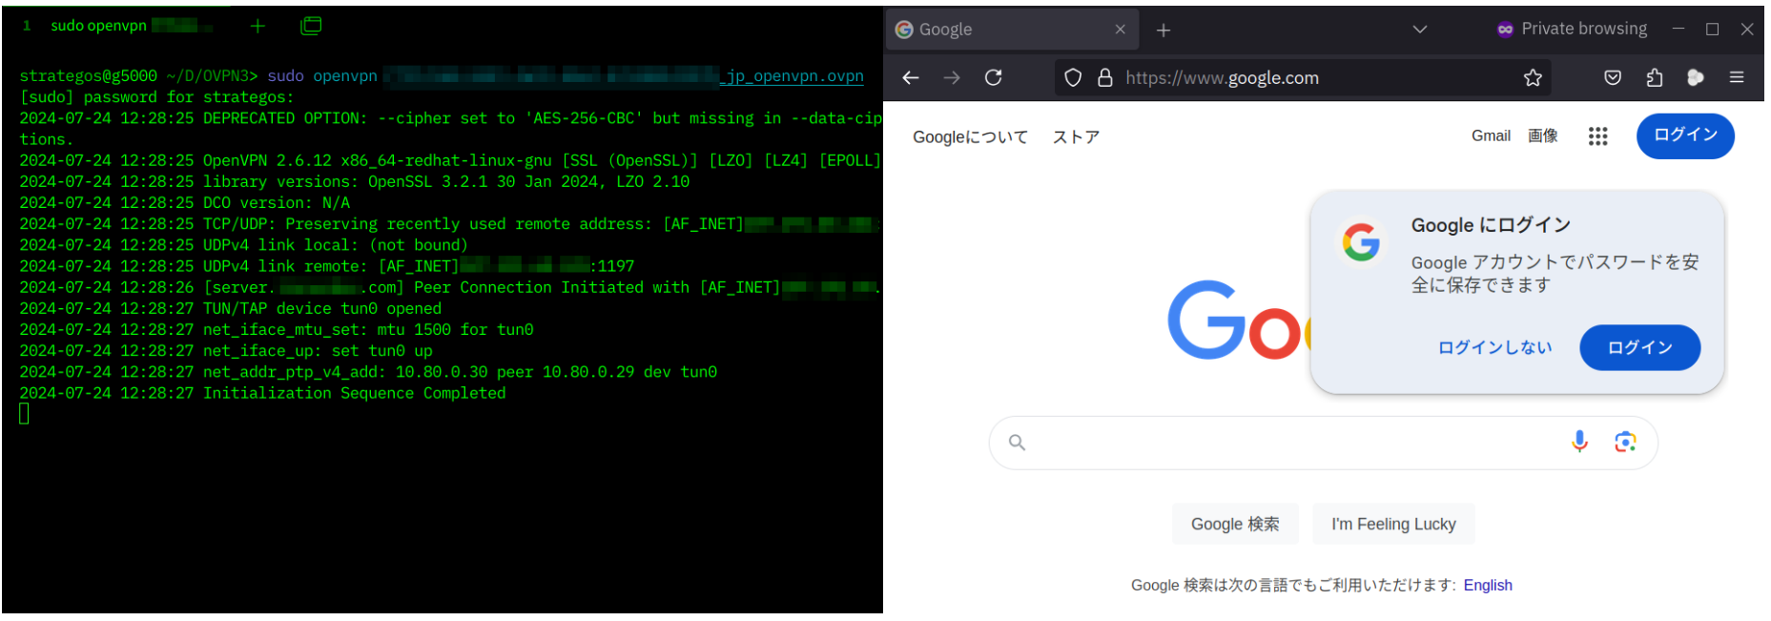Click the '_jp_openvpn.ovpn' filename in terminal
The height and width of the screenshot is (621, 1771).
click(x=793, y=76)
